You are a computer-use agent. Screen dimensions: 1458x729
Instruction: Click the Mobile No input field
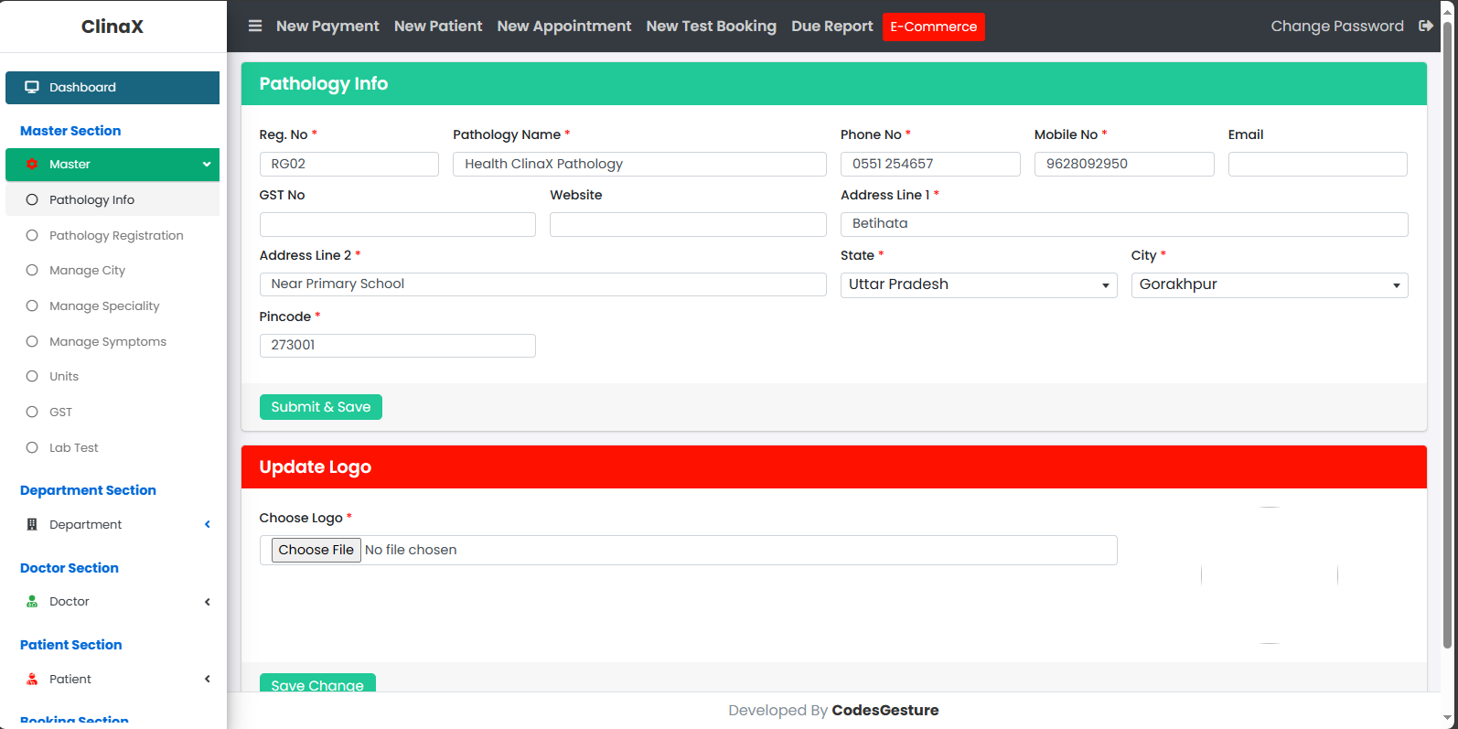point(1124,165)
